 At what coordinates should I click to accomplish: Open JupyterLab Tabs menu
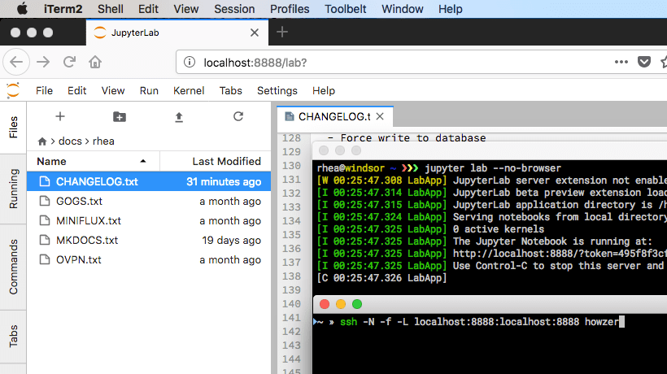pos(230,90)
